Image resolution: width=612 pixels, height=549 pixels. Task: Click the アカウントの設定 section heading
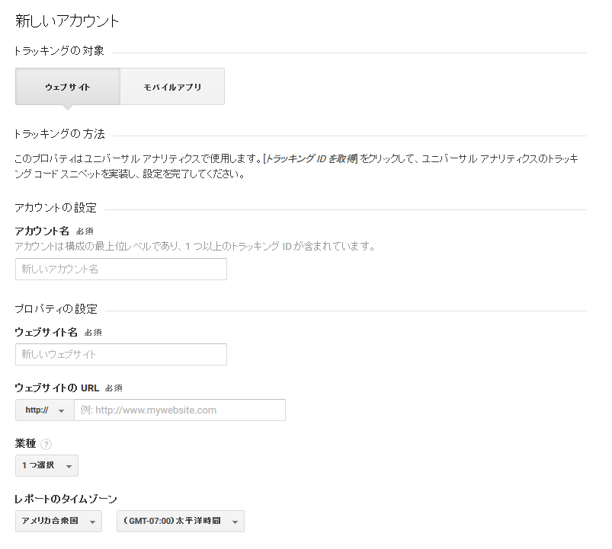point(56,208)
